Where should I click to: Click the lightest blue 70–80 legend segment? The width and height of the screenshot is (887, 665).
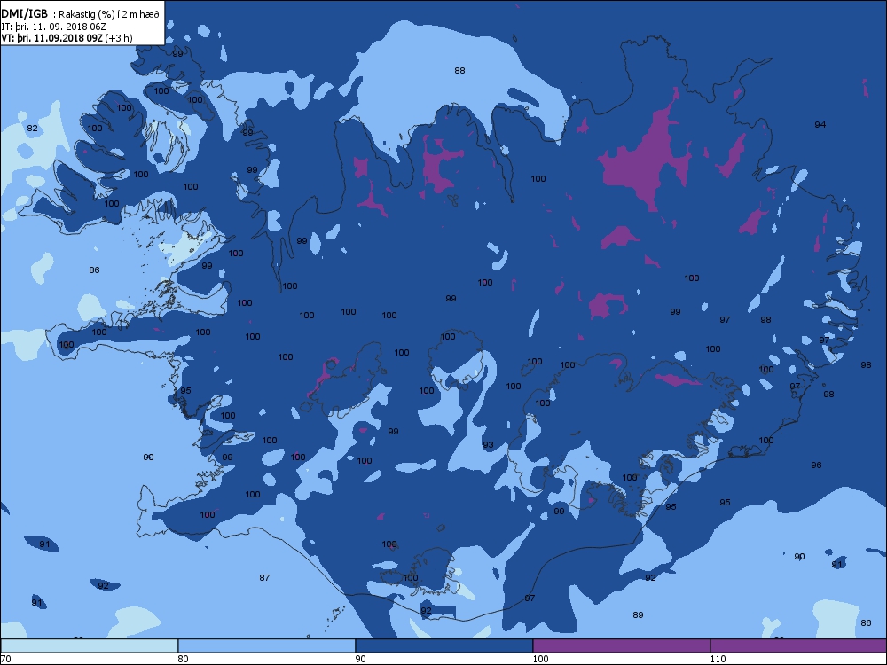click(90, 645)
